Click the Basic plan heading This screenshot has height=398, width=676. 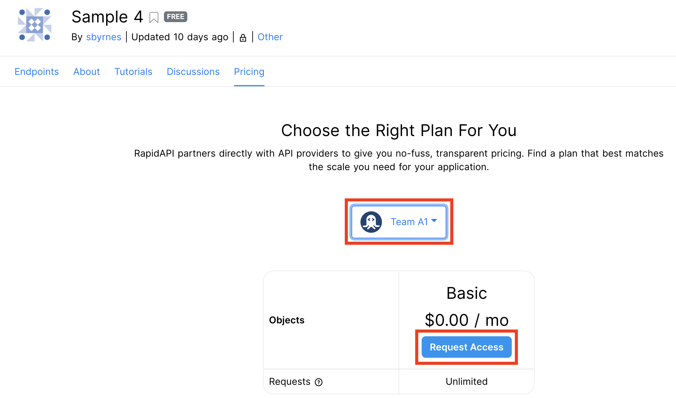(x=466, y=293)
